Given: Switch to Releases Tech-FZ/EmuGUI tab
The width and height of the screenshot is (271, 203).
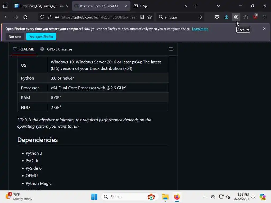Looking at the screenshot, I should pyautogui.click(x=101, y=6).
